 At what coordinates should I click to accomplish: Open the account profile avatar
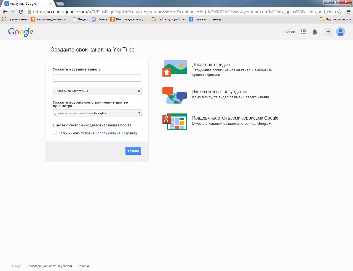point(341,32)
